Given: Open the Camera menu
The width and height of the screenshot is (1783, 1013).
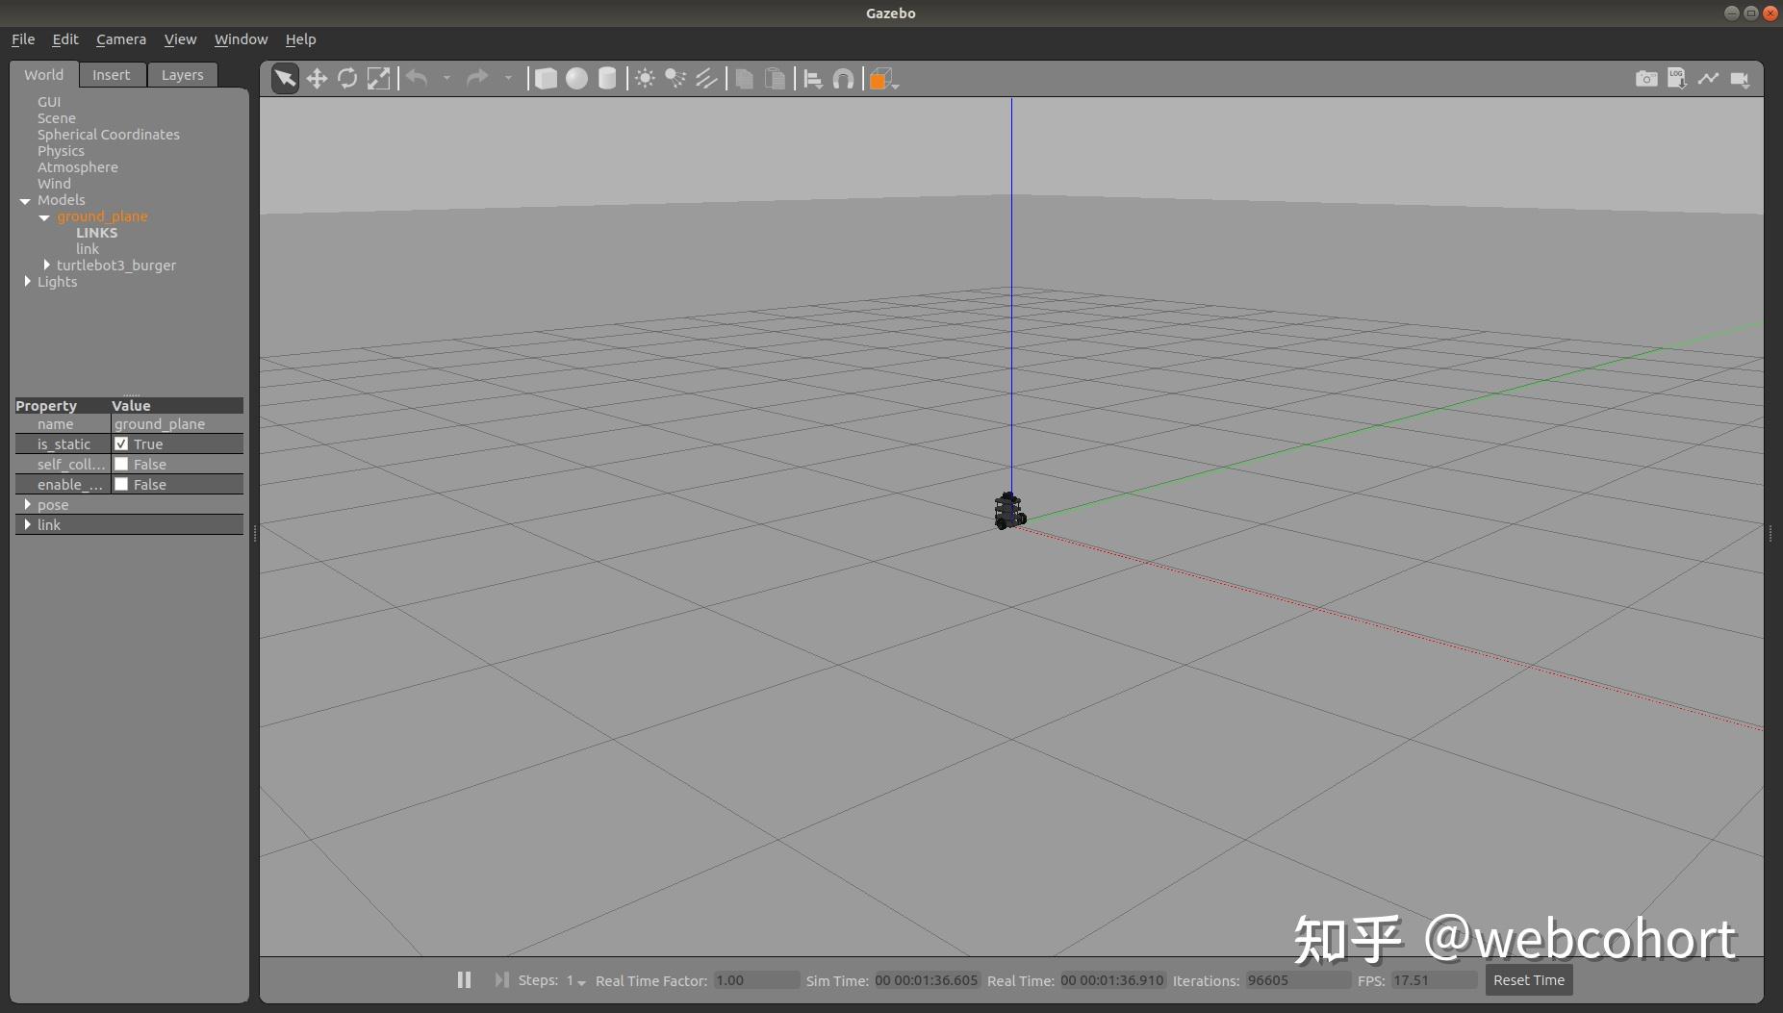Looking at the screenshot, I should pyautogui.click(x=120, y=39).
